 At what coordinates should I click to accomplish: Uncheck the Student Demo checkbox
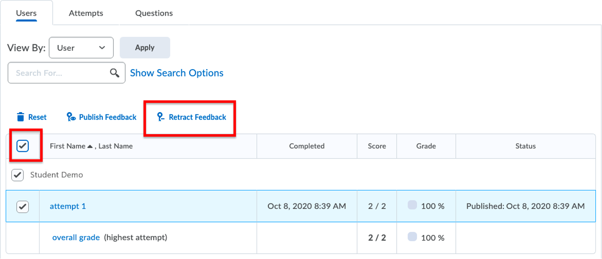tap(17, 175)
